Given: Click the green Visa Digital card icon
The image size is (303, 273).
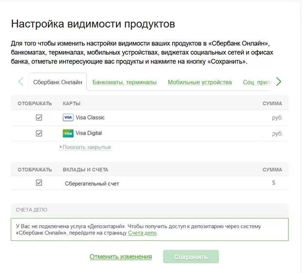Looking at the screenshot, I should (68, 133).
